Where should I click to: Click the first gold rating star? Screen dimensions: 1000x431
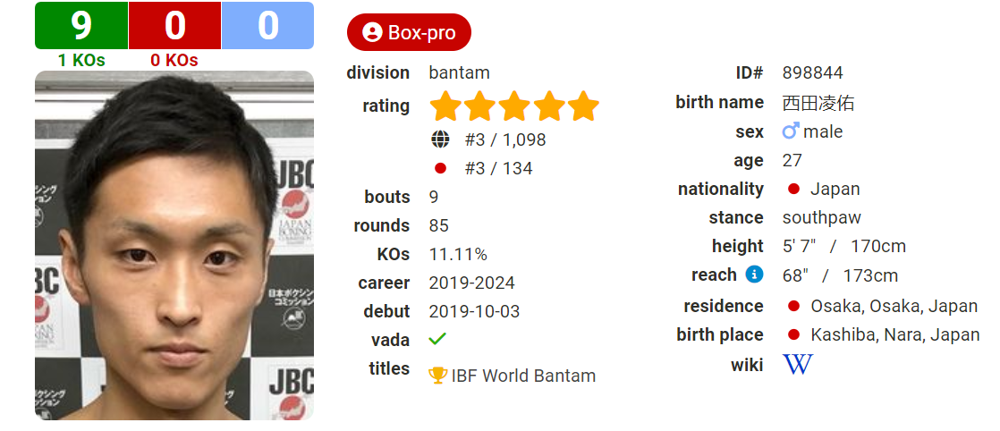[x=445, y=106]
